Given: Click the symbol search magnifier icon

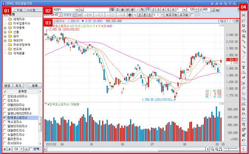Looking at the screenshot, I should pyautogui.click(x=81, y=9).
